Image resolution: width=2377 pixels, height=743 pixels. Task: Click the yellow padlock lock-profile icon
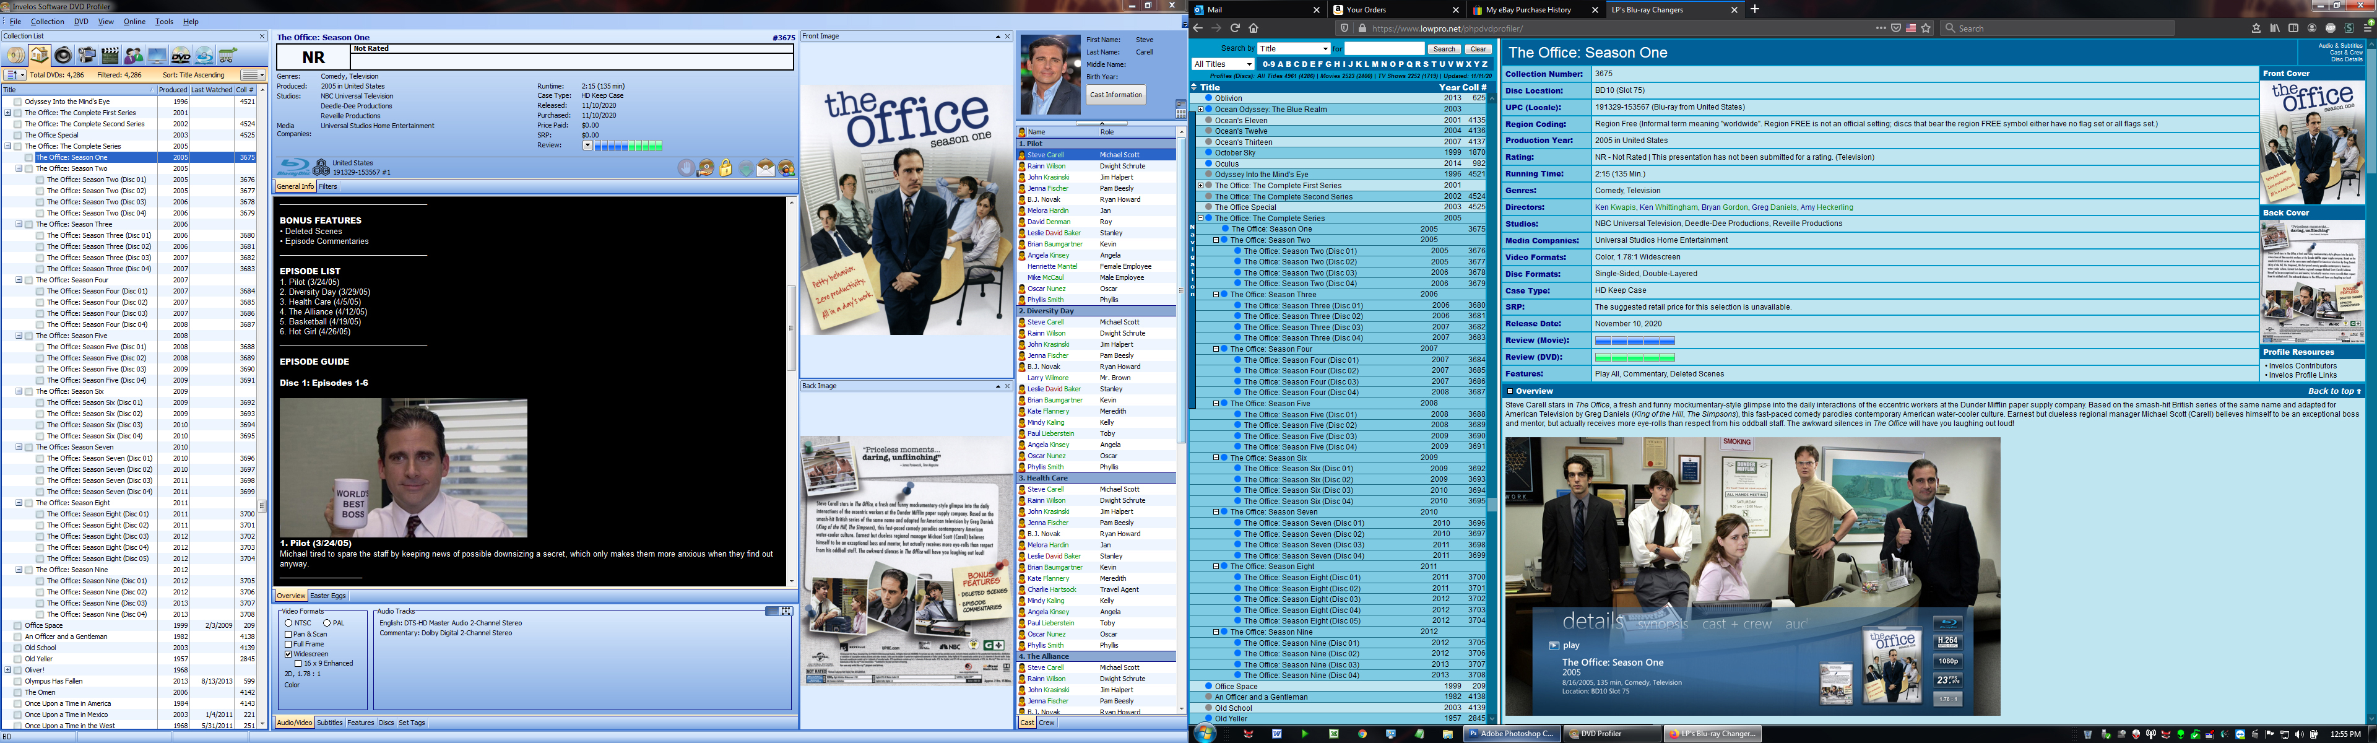click(x=725, y=168)
